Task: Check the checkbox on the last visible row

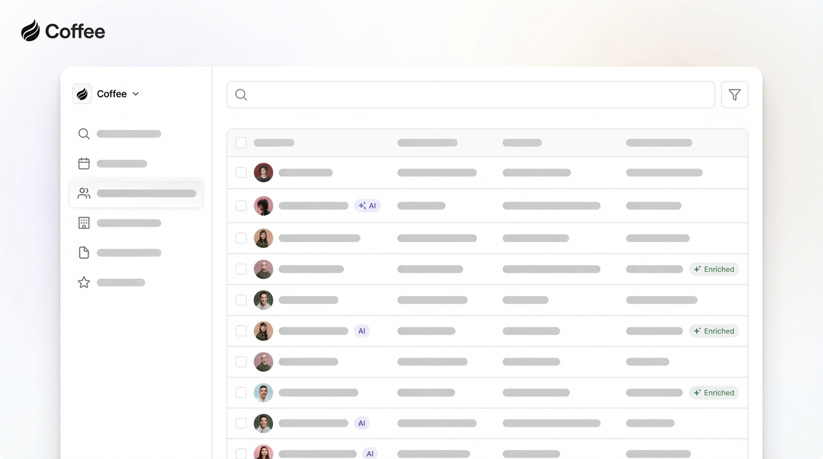Action: (241, 453)
